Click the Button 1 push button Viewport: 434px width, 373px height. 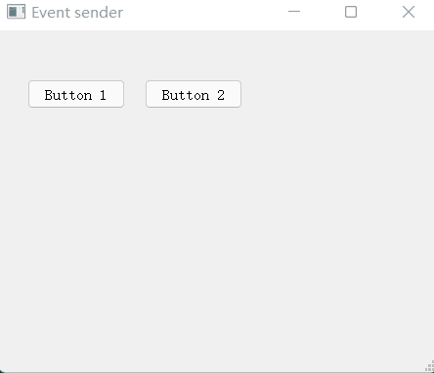pos(76,94)
